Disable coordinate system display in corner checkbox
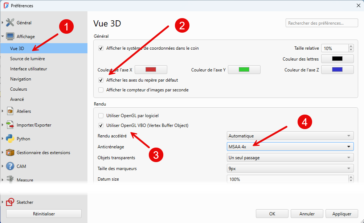Viewport: 364px width, 223px height. [x=101, y=48]
